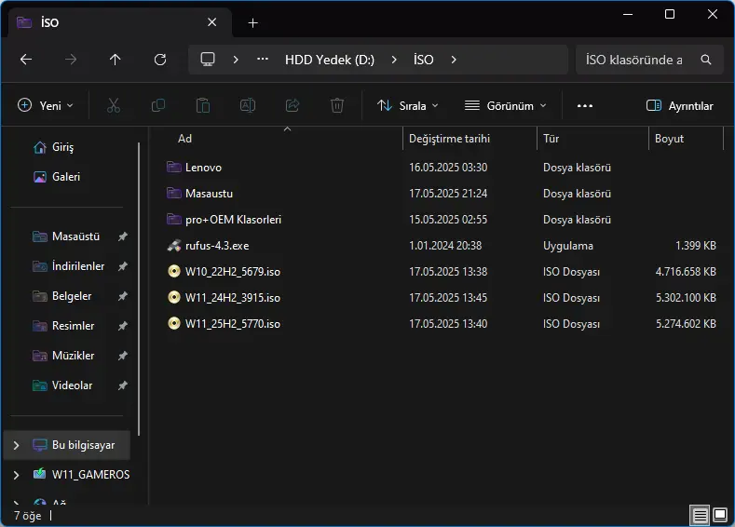
Task: Open Belgeler in quick access
Action: point(61,296)
